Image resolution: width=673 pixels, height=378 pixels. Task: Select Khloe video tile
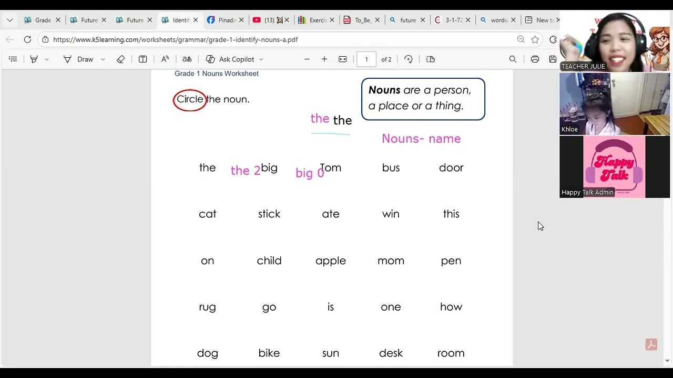pos(615,104)
